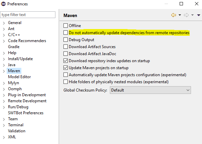Click the type filter text field

coord(28,15)
